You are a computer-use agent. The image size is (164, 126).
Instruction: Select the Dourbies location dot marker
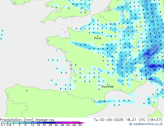tap(107, 84)
